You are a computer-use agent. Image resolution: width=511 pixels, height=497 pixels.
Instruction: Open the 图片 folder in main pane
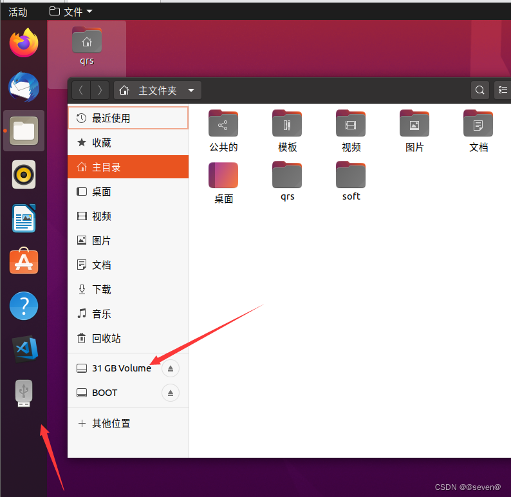click(414, 131)
